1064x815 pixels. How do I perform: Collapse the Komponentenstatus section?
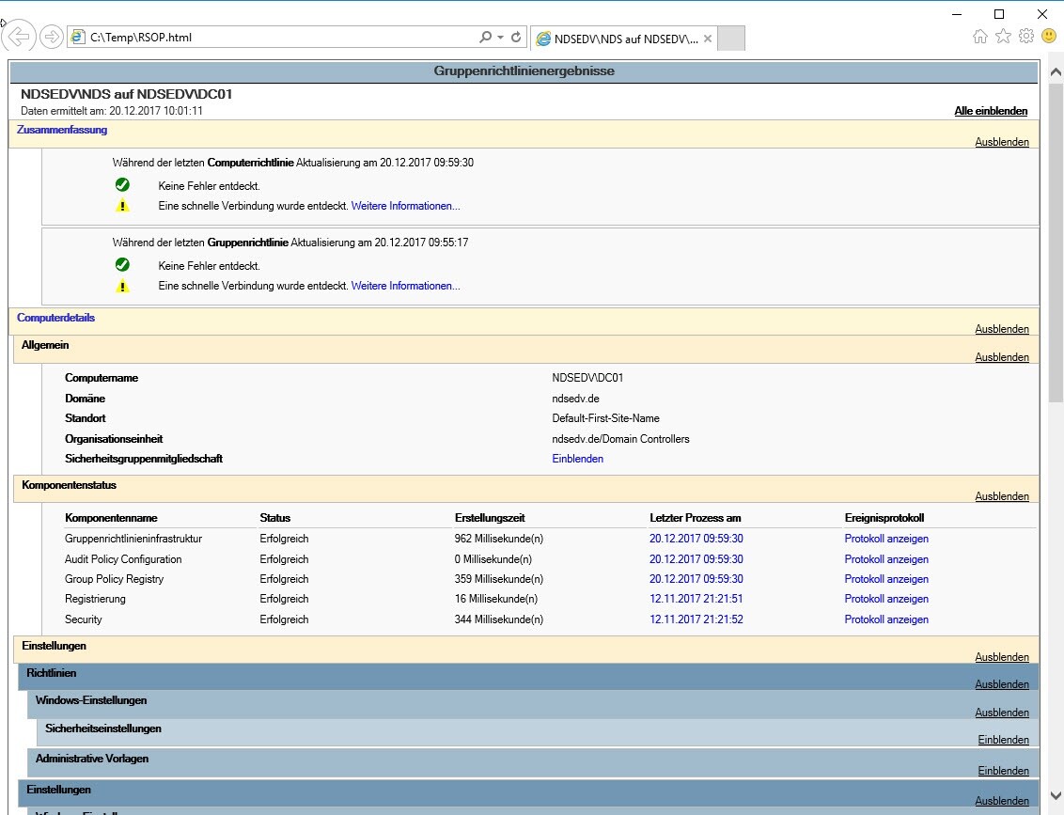click(1002, 496)
